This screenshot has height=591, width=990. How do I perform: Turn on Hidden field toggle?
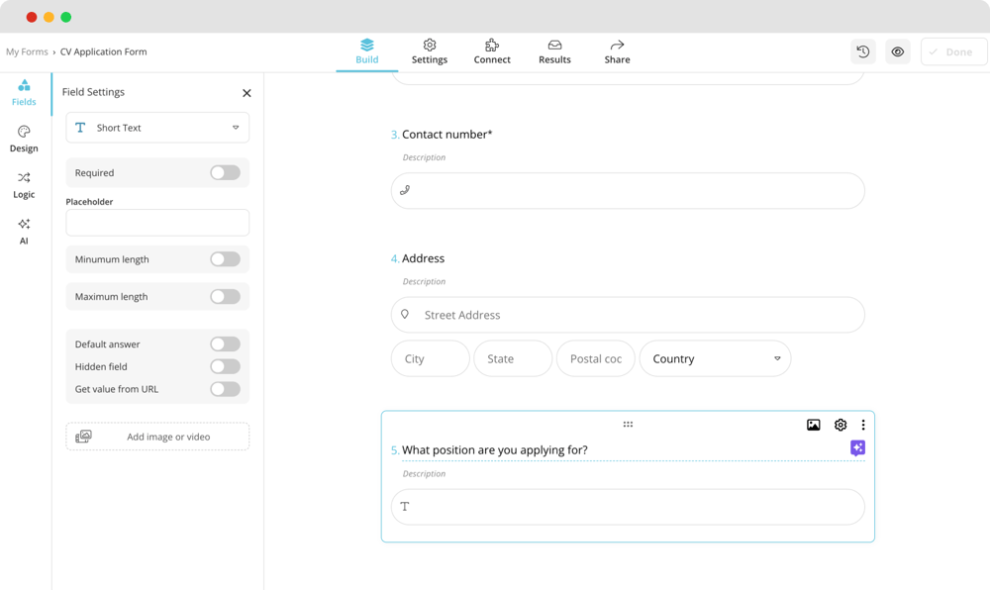click(x=225, y=366)
